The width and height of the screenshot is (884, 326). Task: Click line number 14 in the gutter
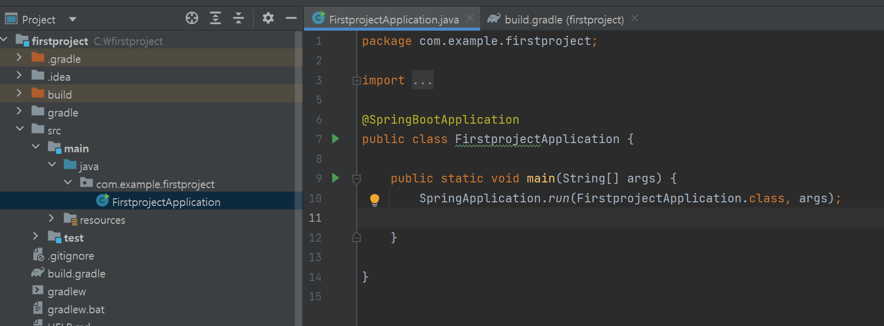tap(315, 277)
